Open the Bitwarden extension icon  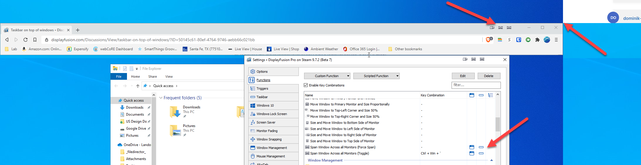[519, 40]
